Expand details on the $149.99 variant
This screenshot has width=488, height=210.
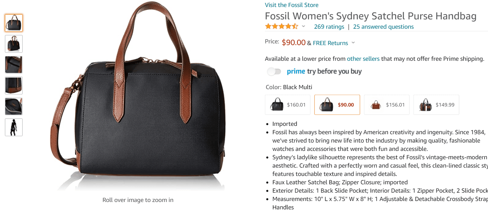point(436,104)
